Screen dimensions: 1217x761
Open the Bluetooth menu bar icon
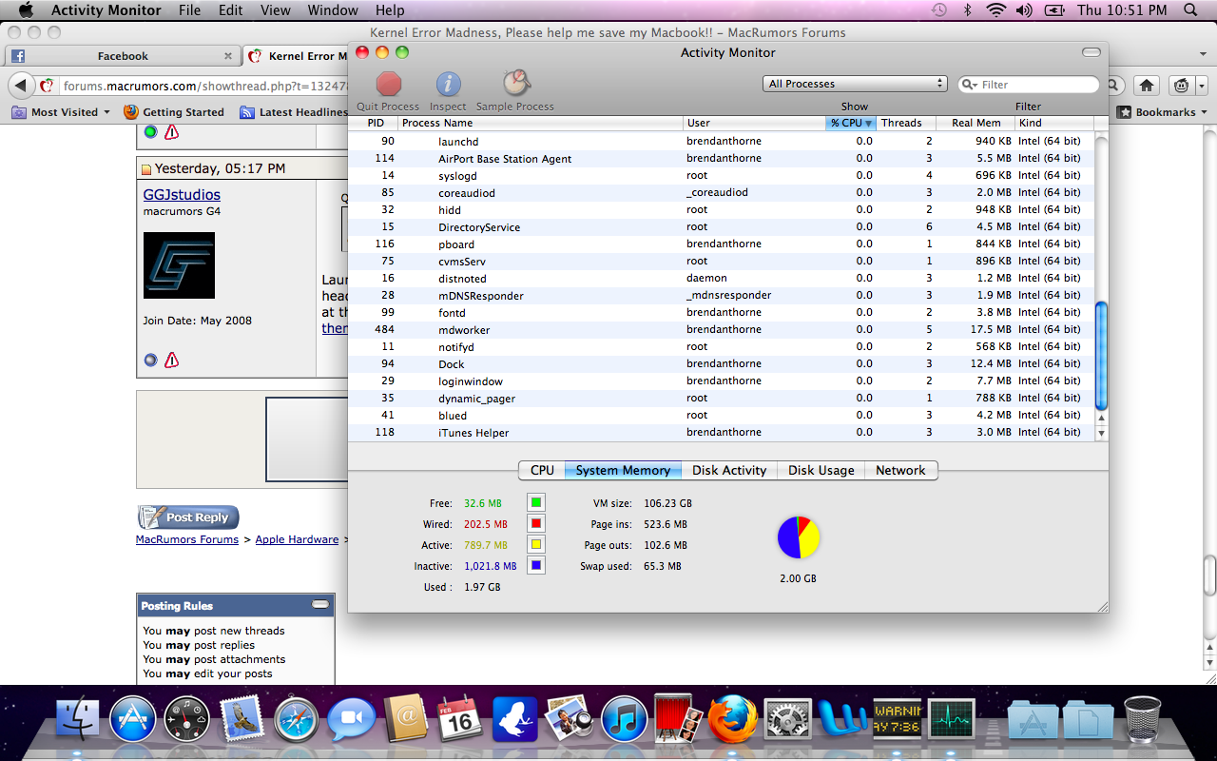(967, 10)
